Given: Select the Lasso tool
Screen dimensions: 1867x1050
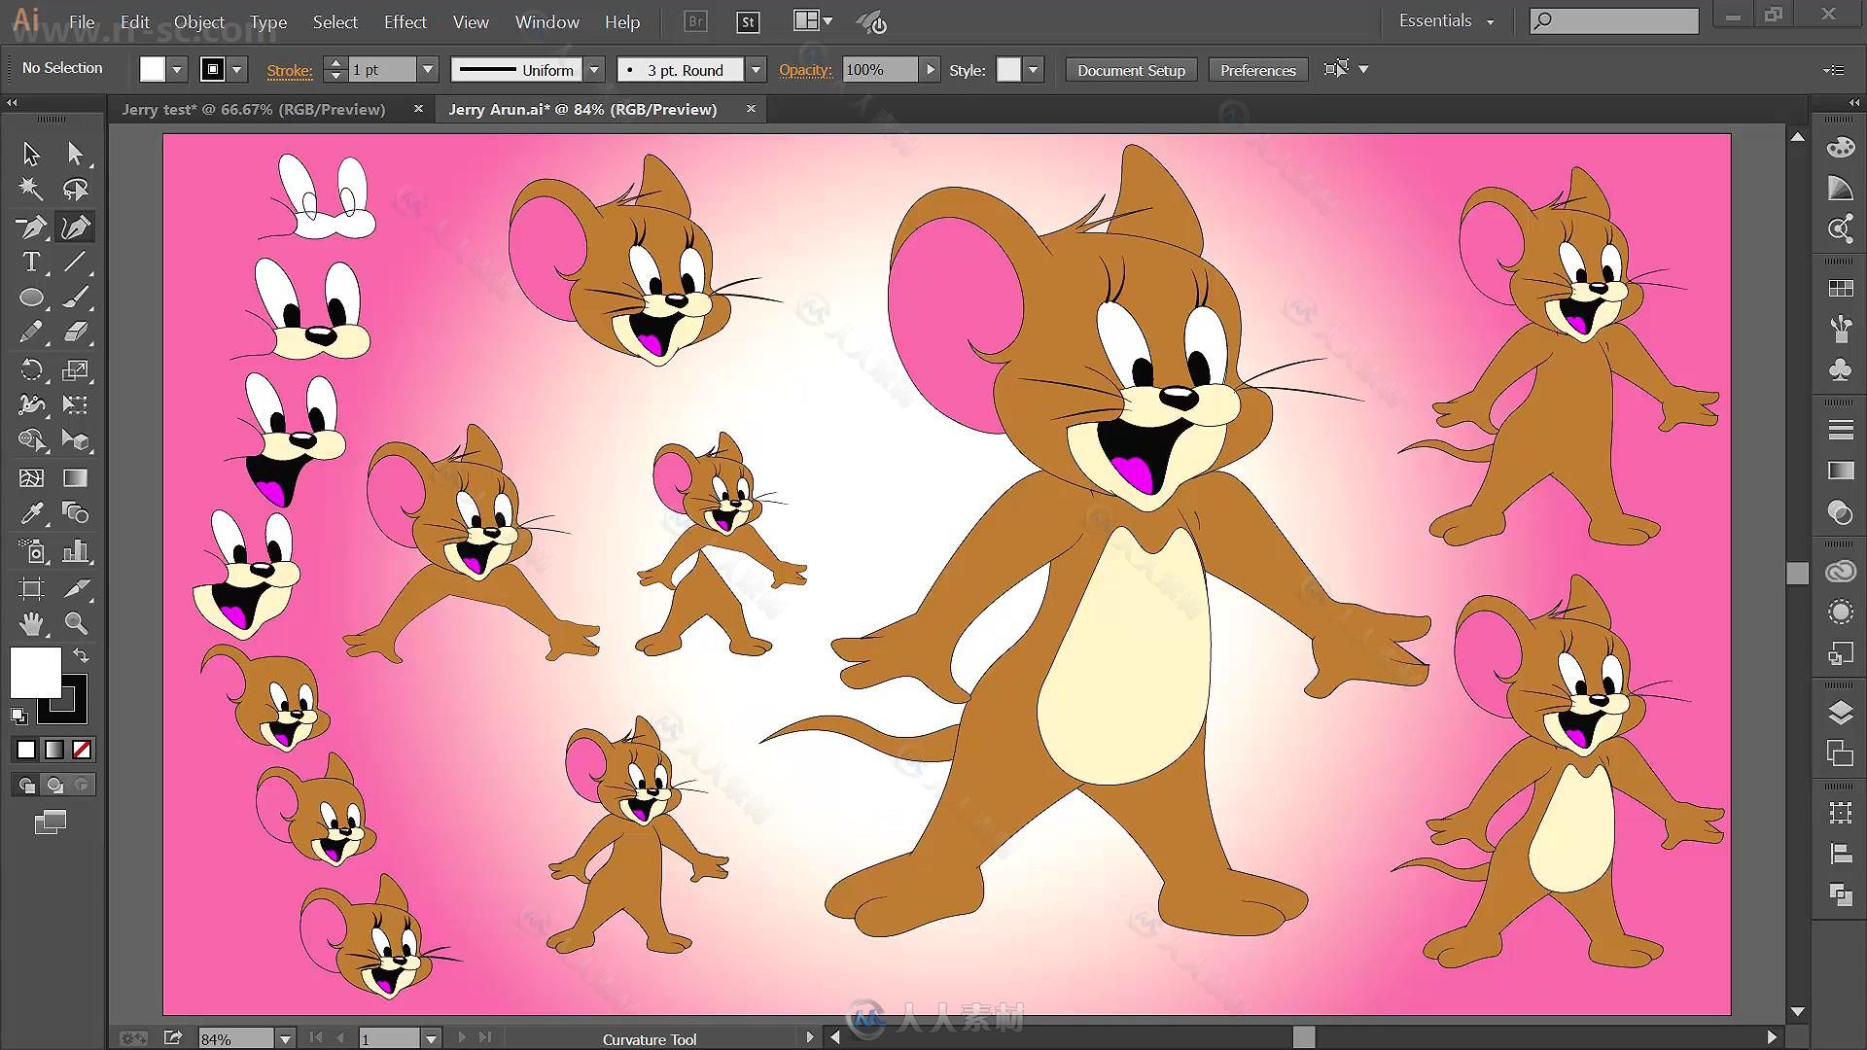Looking at the screenshot, I should 75,189.
